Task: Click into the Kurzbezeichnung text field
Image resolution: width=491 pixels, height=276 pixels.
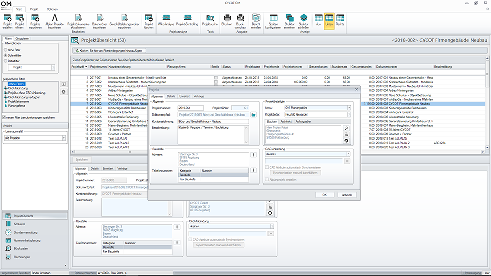Action: click(x=212, y=121)
